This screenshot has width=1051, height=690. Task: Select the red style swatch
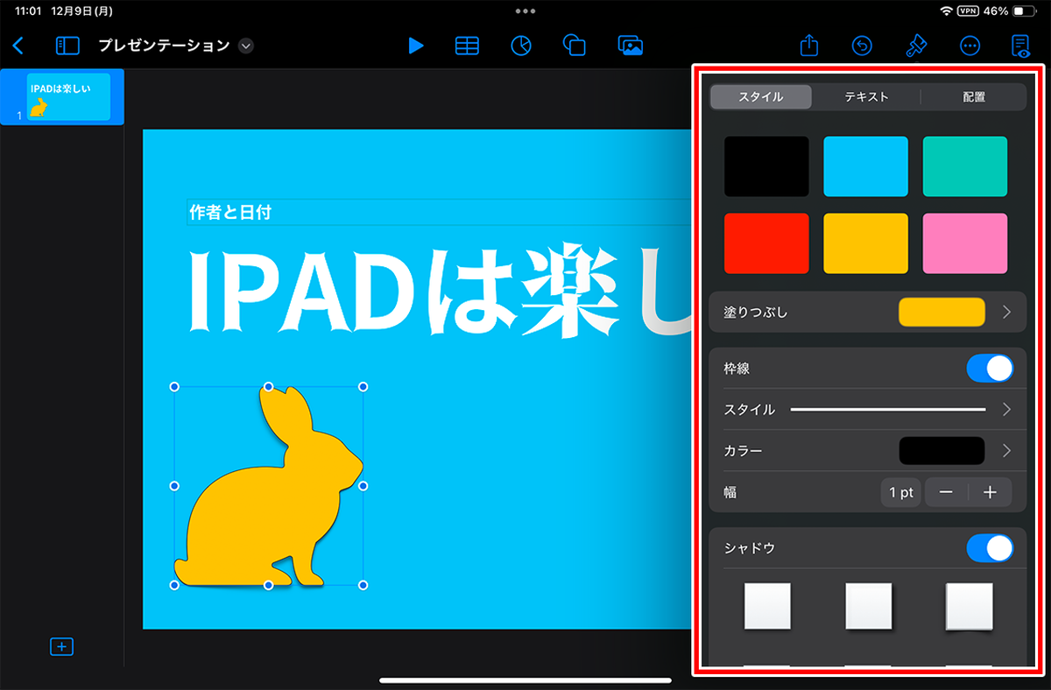point(766,243)
